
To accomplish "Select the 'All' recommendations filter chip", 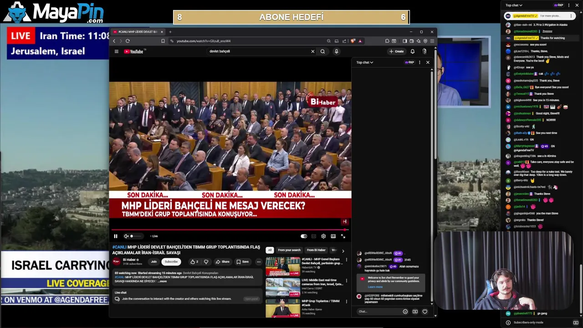I will click(270, 250).
